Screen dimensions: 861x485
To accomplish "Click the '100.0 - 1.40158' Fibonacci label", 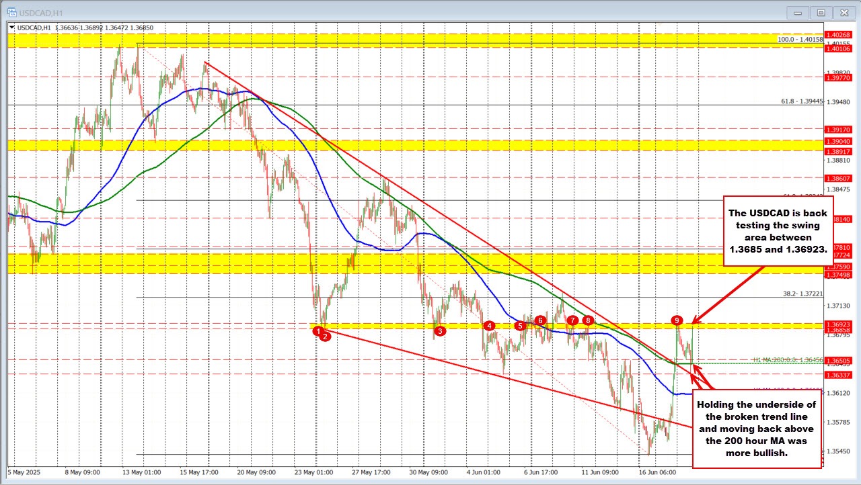I will tap(800, 40).
